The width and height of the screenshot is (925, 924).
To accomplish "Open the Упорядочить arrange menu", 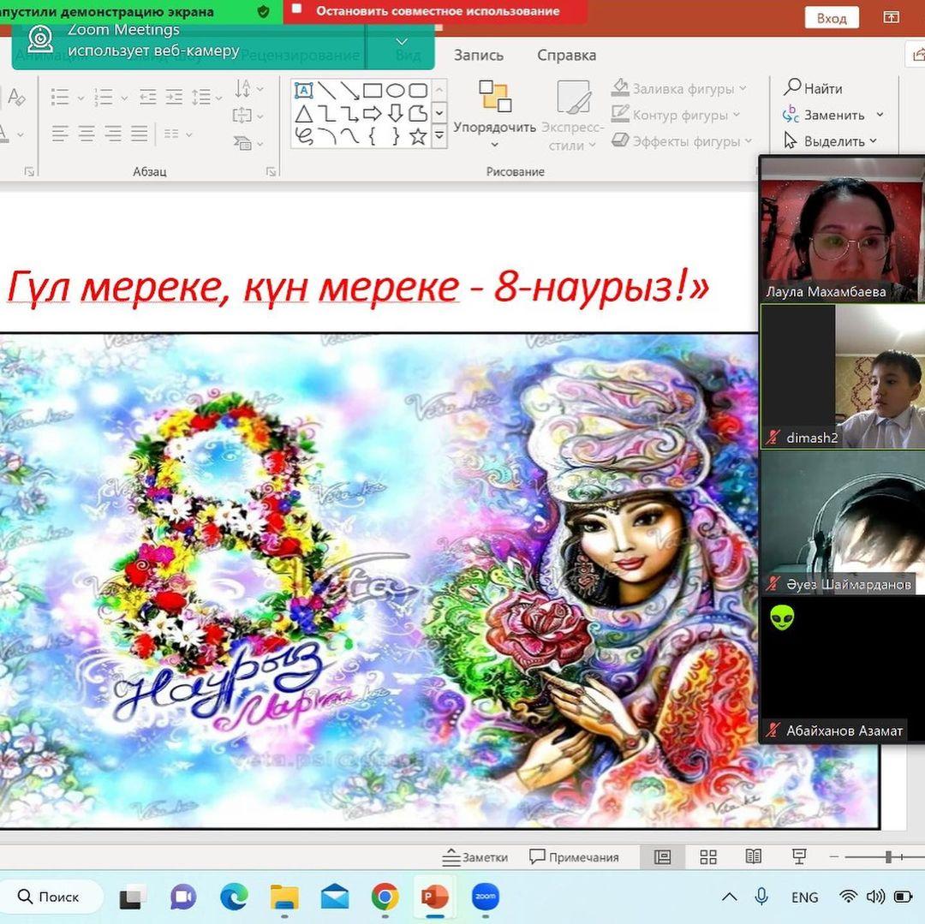I will pos(494,113).
